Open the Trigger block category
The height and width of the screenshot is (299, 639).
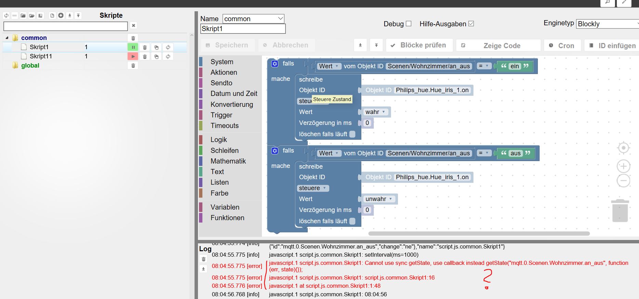point(221,115)
